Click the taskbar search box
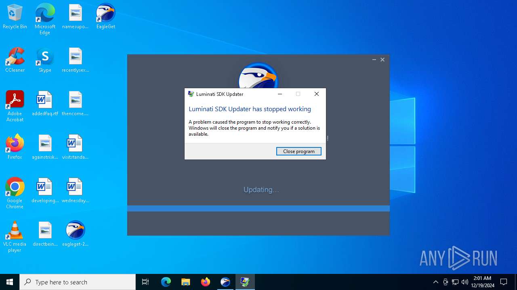This screenshot has height=290, width=517. tap(78, 282)
